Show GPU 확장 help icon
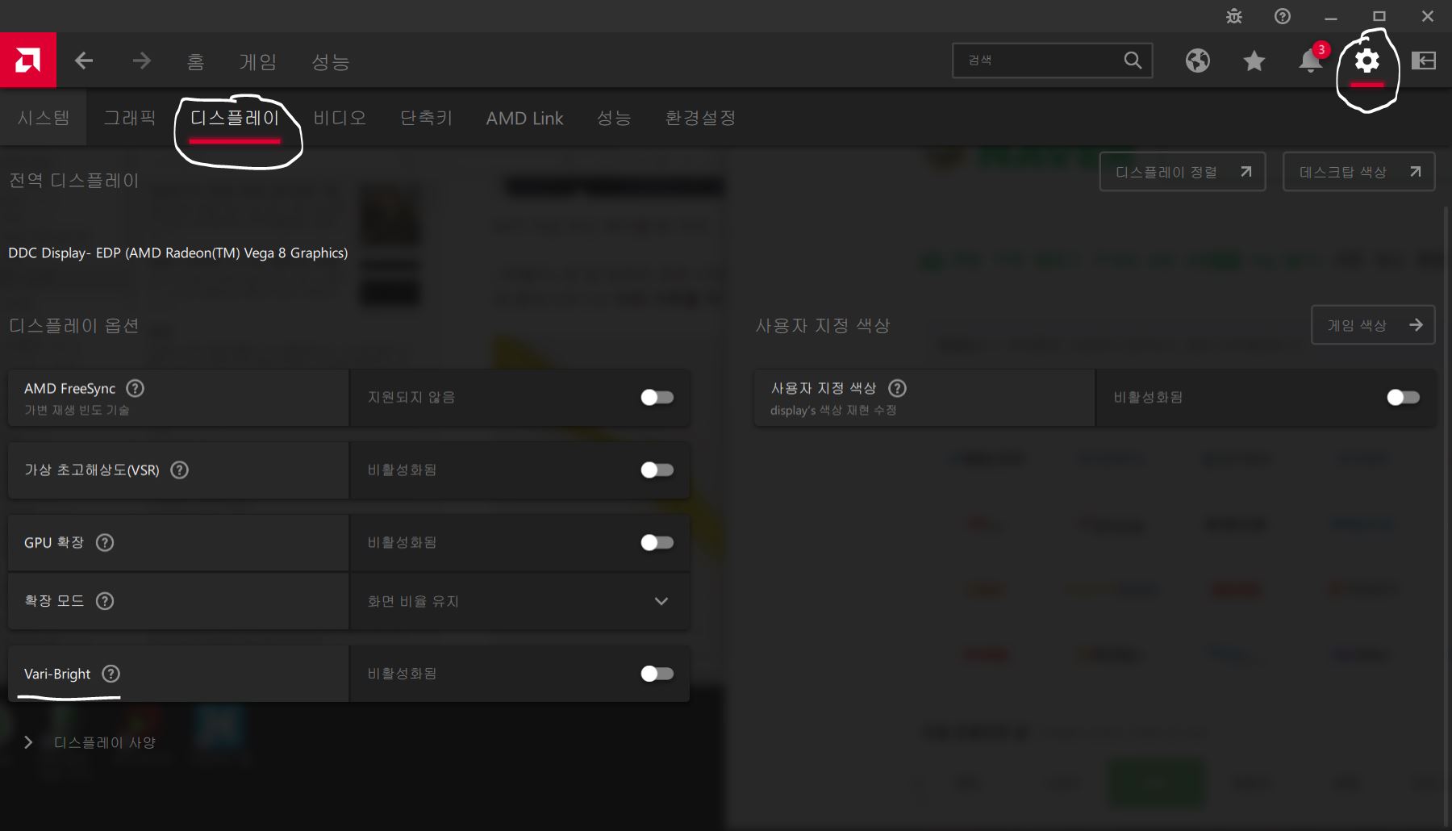Screen dimensions: 1452x831 coord(105,542)
